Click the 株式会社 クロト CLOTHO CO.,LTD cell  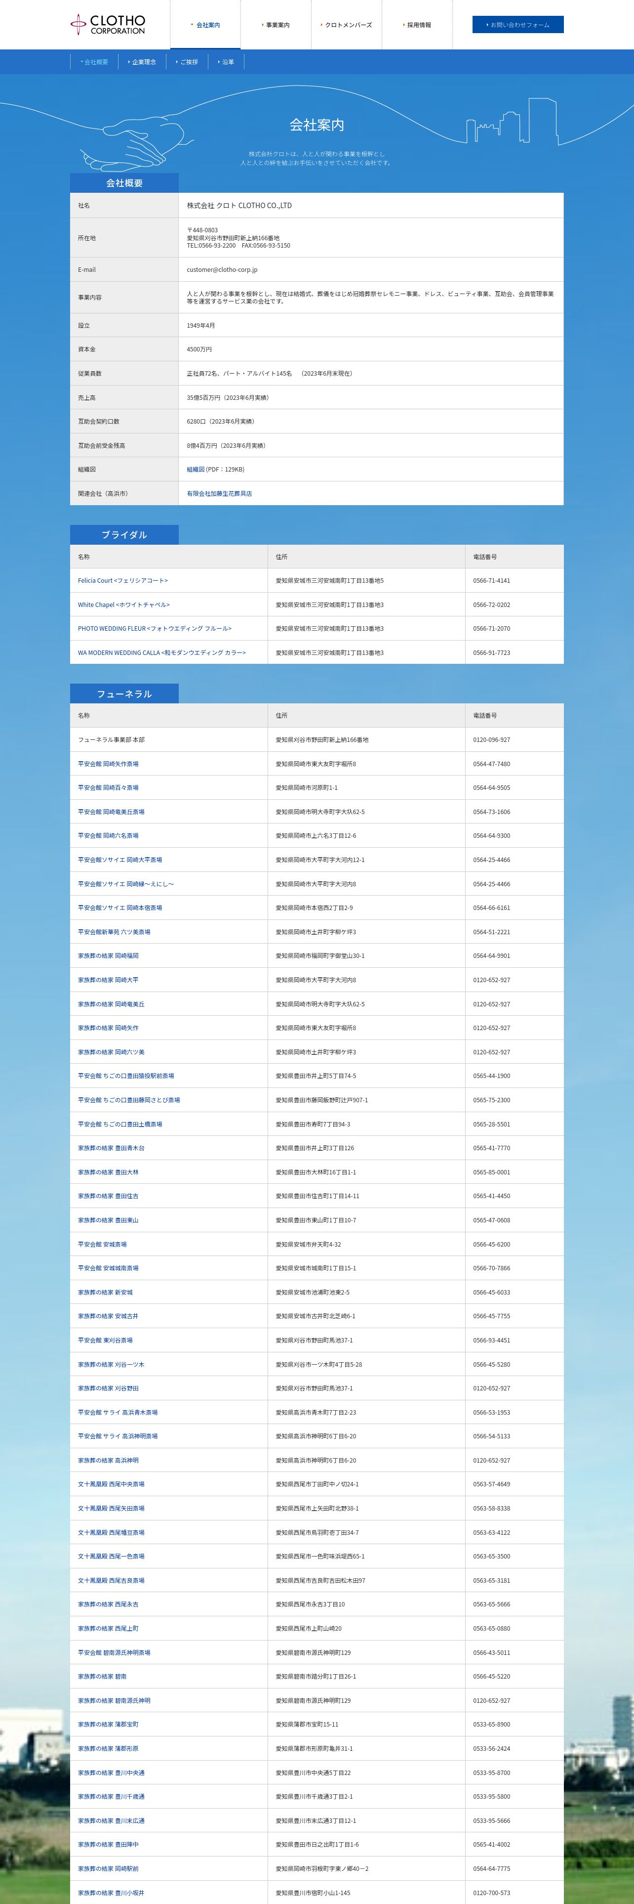(370, 206)
